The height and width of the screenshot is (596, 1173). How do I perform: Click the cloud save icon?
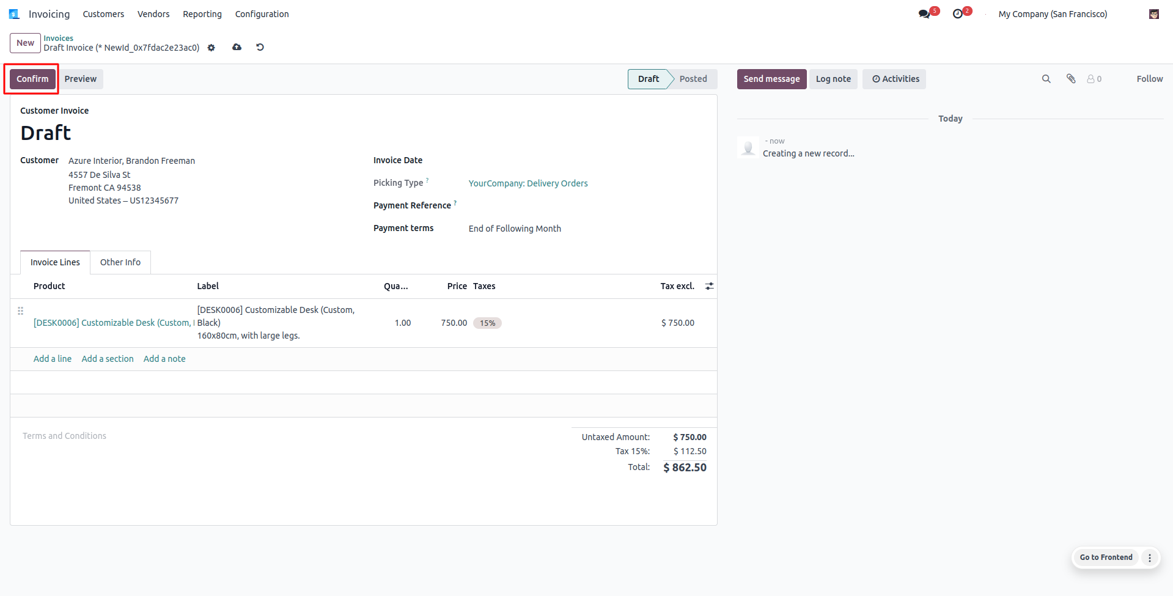pos(237,47)
